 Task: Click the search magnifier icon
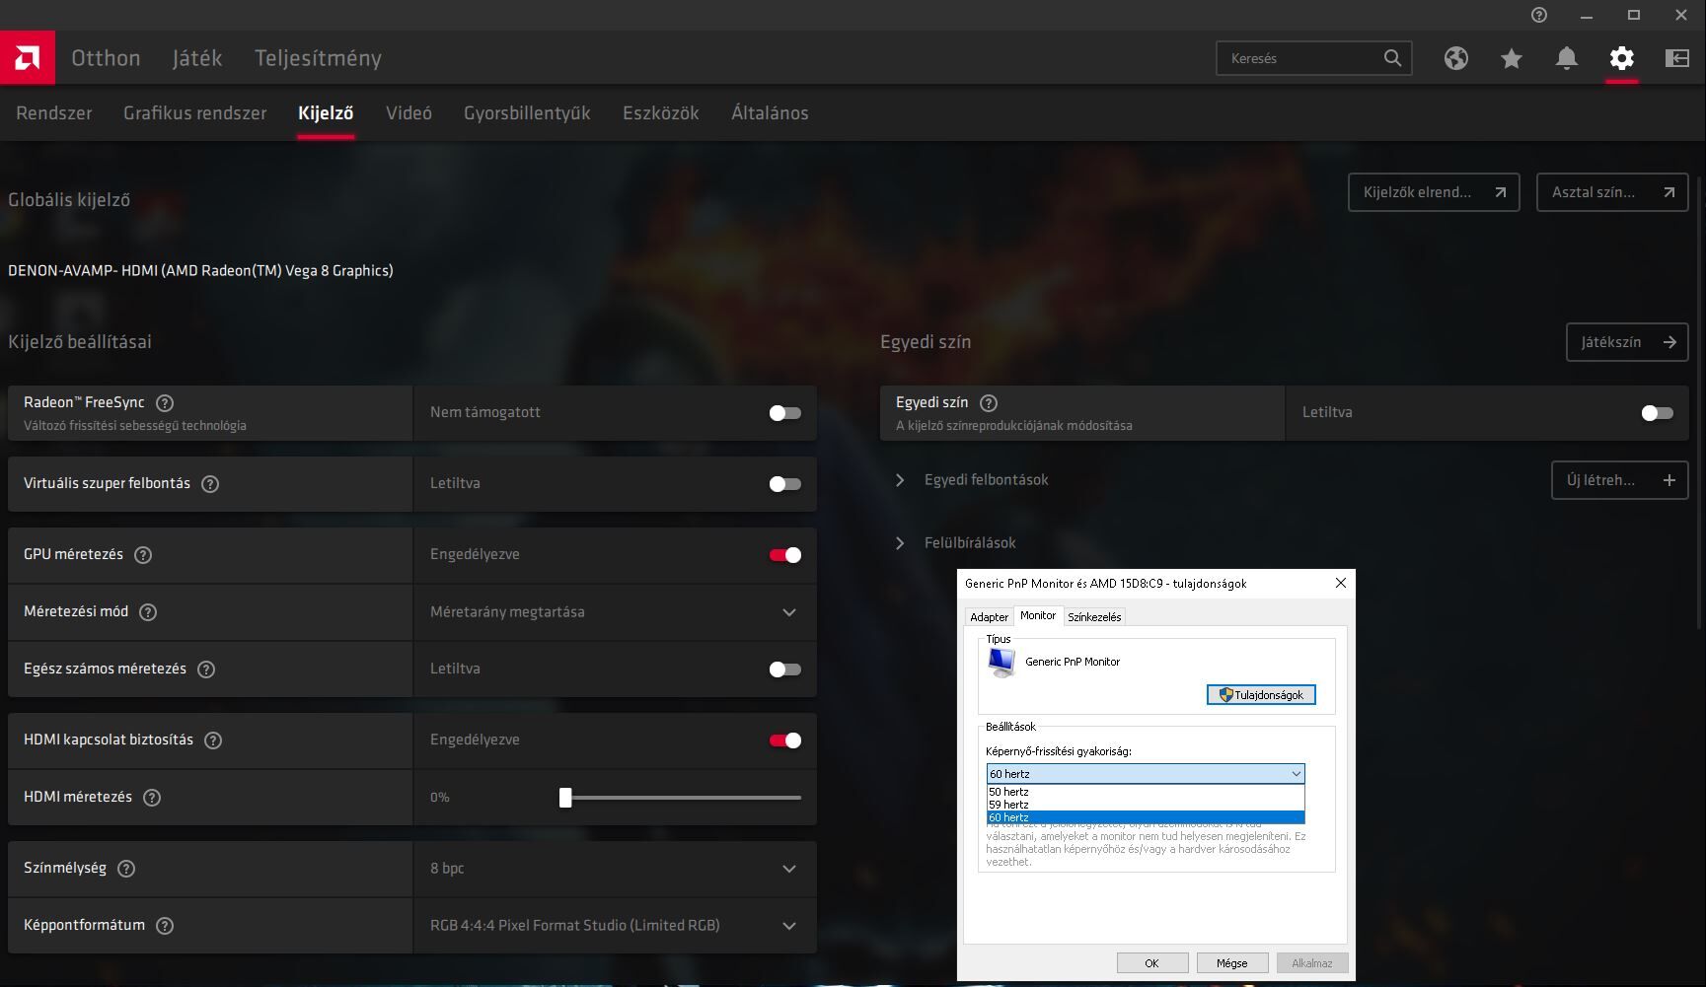(x=1392, y=58)
